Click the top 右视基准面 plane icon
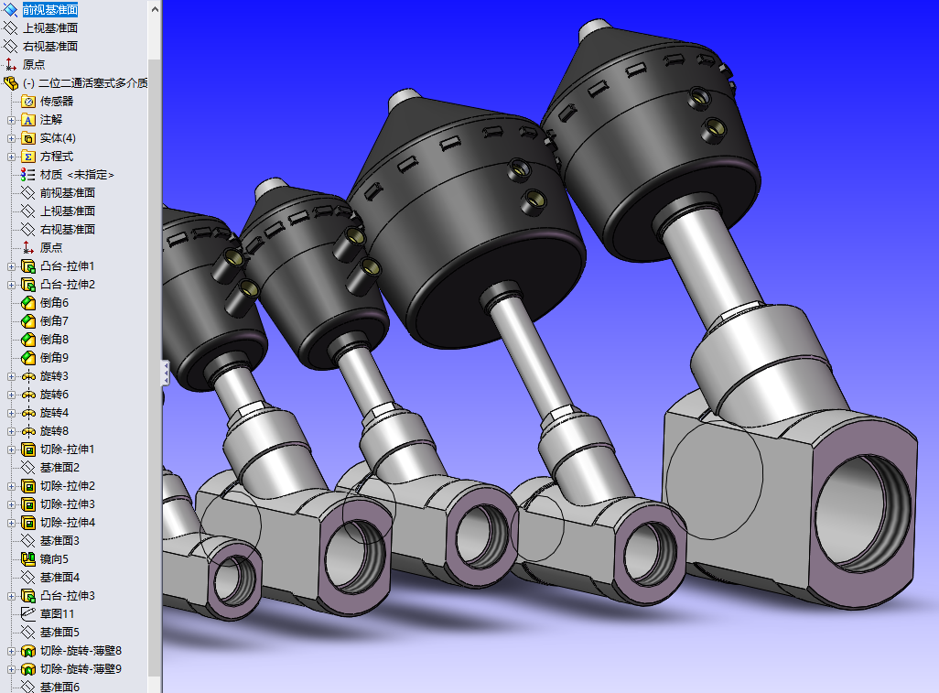The height and width of the screenshot is (693, 939). point(11,46)
